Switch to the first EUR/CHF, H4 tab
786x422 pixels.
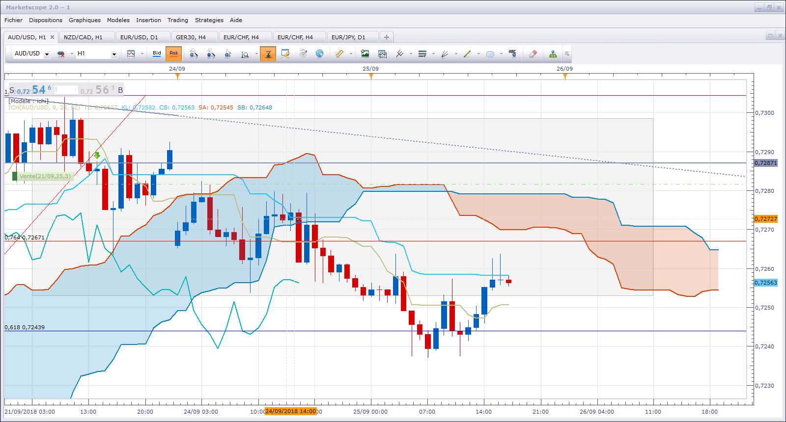pyautogui.click(x=246, y=37)
